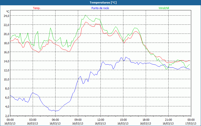Click the 24,0 y-axis value
The width and height of the screenshot is (201, 126).
[7, 16]
